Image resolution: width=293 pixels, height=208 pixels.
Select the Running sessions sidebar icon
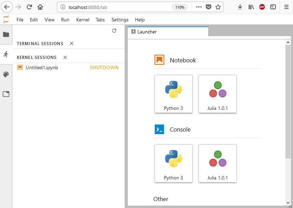6,54
